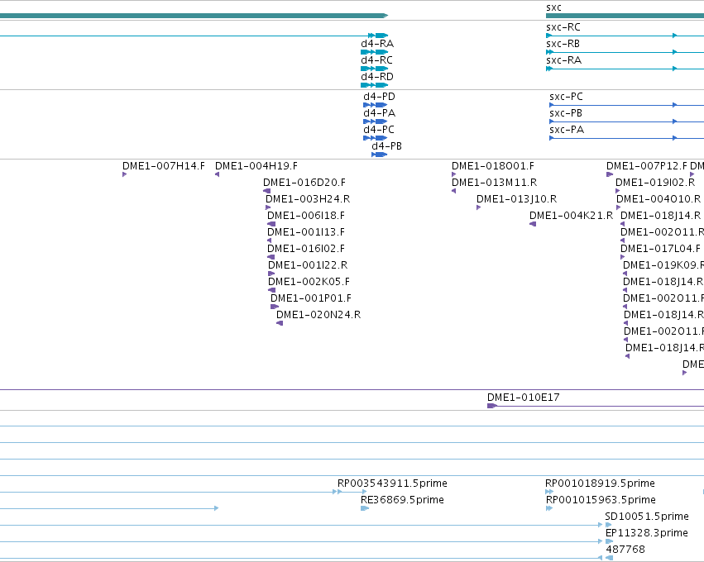Select the DME1-016D20.F feature label
Image resolution: width=704 pixels, height=562 pixels.
[304, 183]
